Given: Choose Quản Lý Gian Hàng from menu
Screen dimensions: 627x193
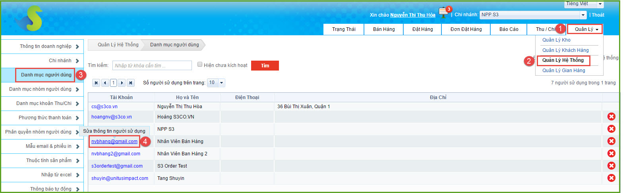Looking at the screenshot, I should click(x=563, y=71).
